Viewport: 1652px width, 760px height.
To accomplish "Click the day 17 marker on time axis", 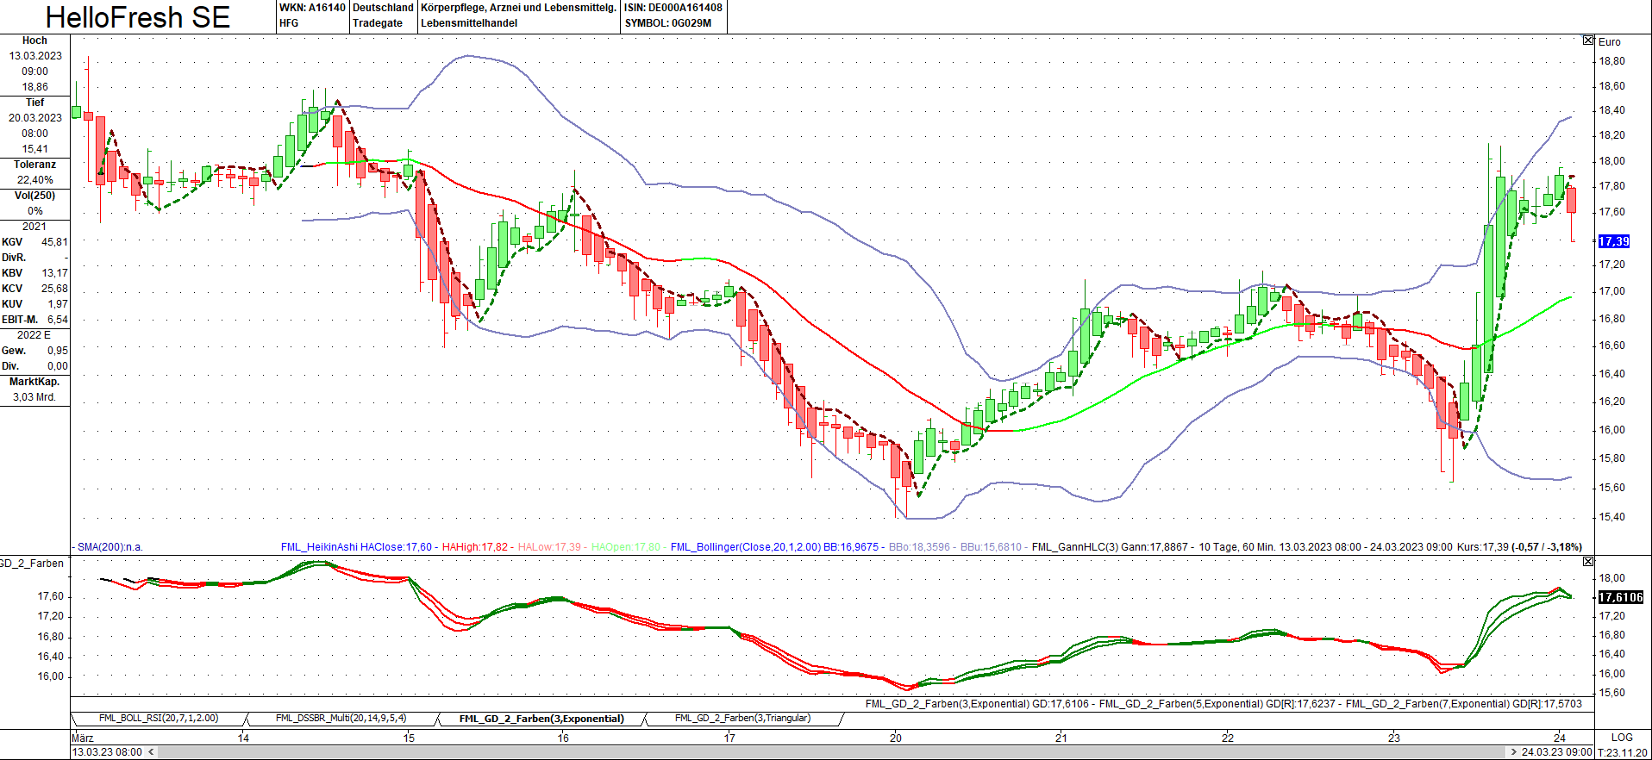I will [729, 738].
